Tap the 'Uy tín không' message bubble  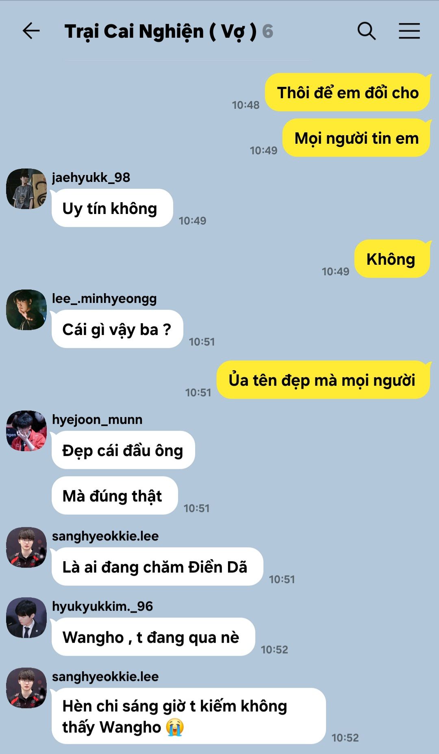pyautogui.click(x=112, y=208)
